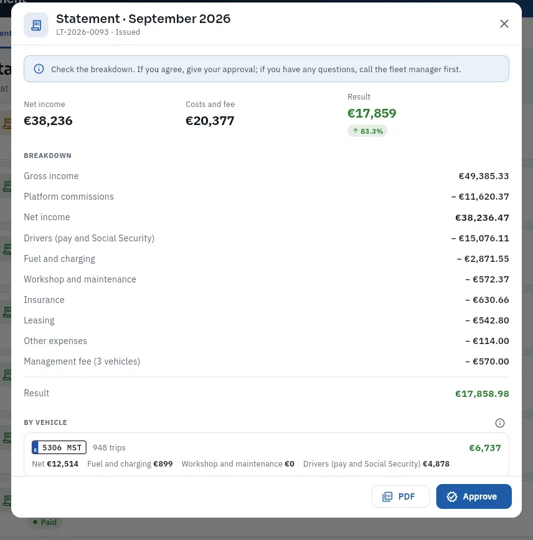Click the Statement · September 2026 title
533x540 pixels.
[143, 19]
